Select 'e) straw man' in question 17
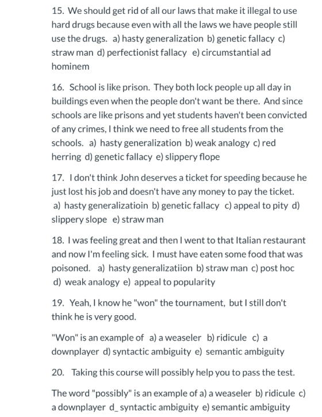Viewport: 322px width, 417px height. click(138, 219)
